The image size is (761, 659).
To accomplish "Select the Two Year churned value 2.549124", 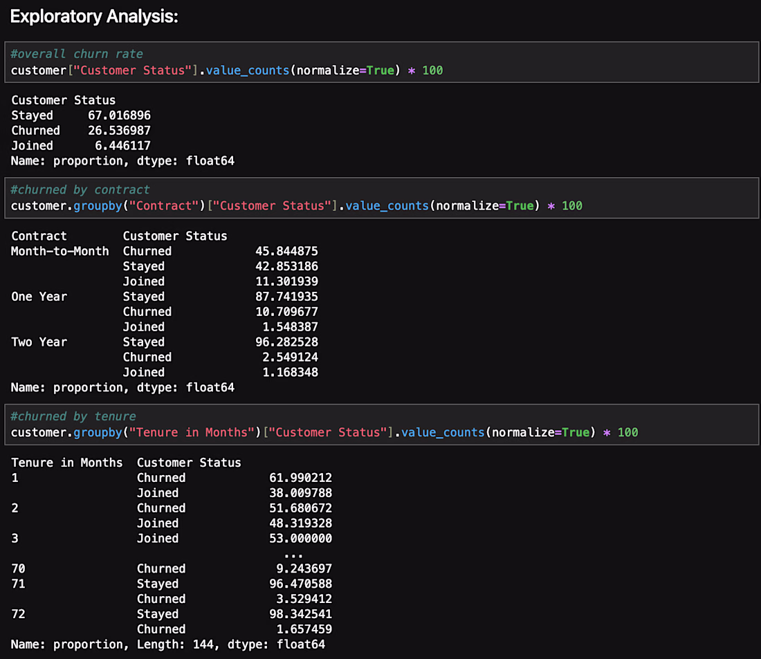I will coord(291,358).
